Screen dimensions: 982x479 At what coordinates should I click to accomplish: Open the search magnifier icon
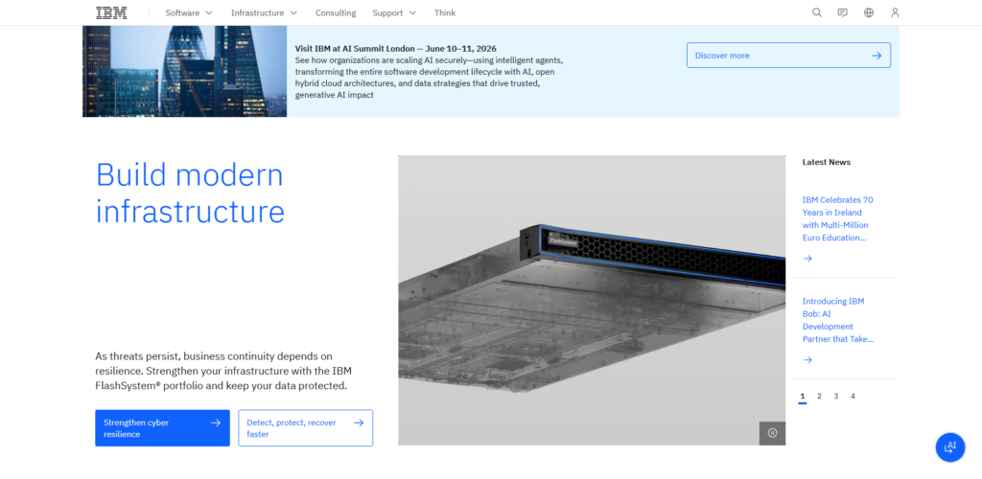[817, 12]
